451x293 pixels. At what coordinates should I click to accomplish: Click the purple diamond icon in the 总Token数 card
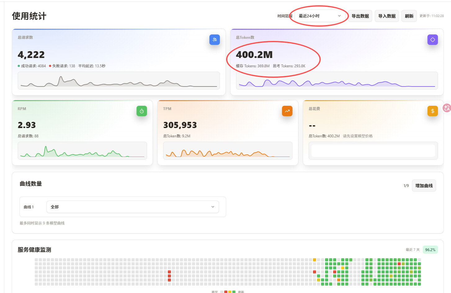[433, 40]
